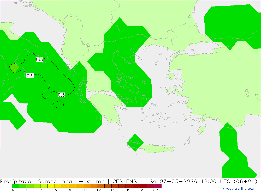
Task: Pick the yellow legend swatch for 5–6 mm
Action: pos(51,186)
